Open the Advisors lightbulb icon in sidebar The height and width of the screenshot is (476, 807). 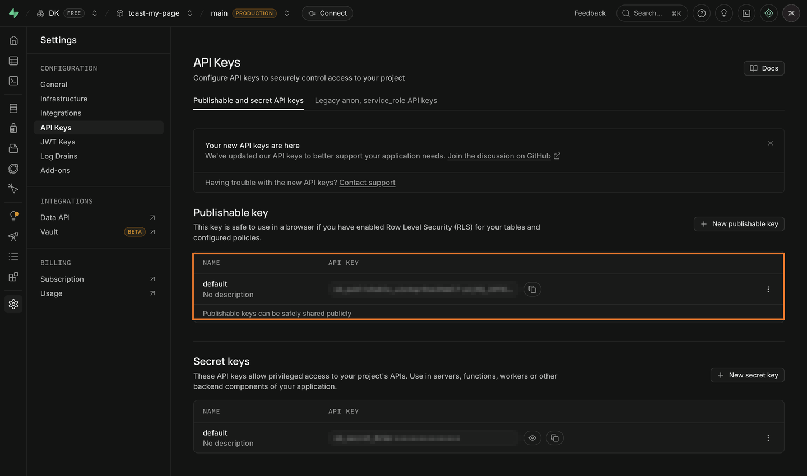tap(13, 216)
